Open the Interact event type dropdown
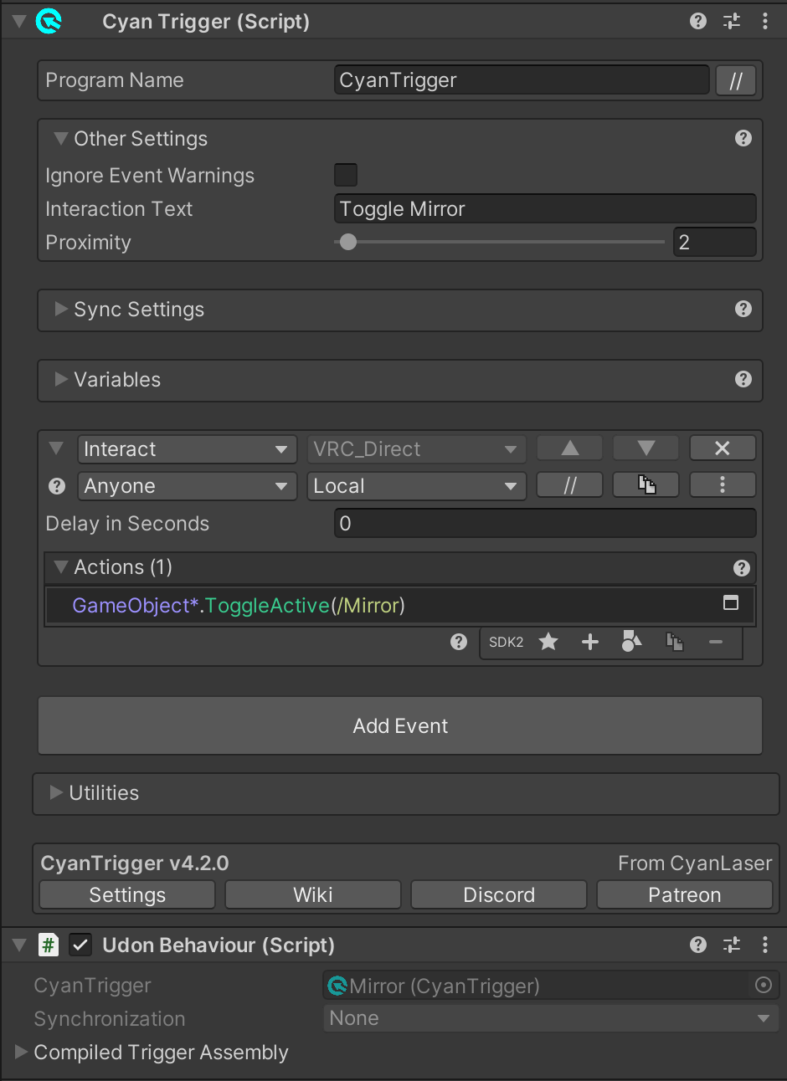 click(187, 449)
